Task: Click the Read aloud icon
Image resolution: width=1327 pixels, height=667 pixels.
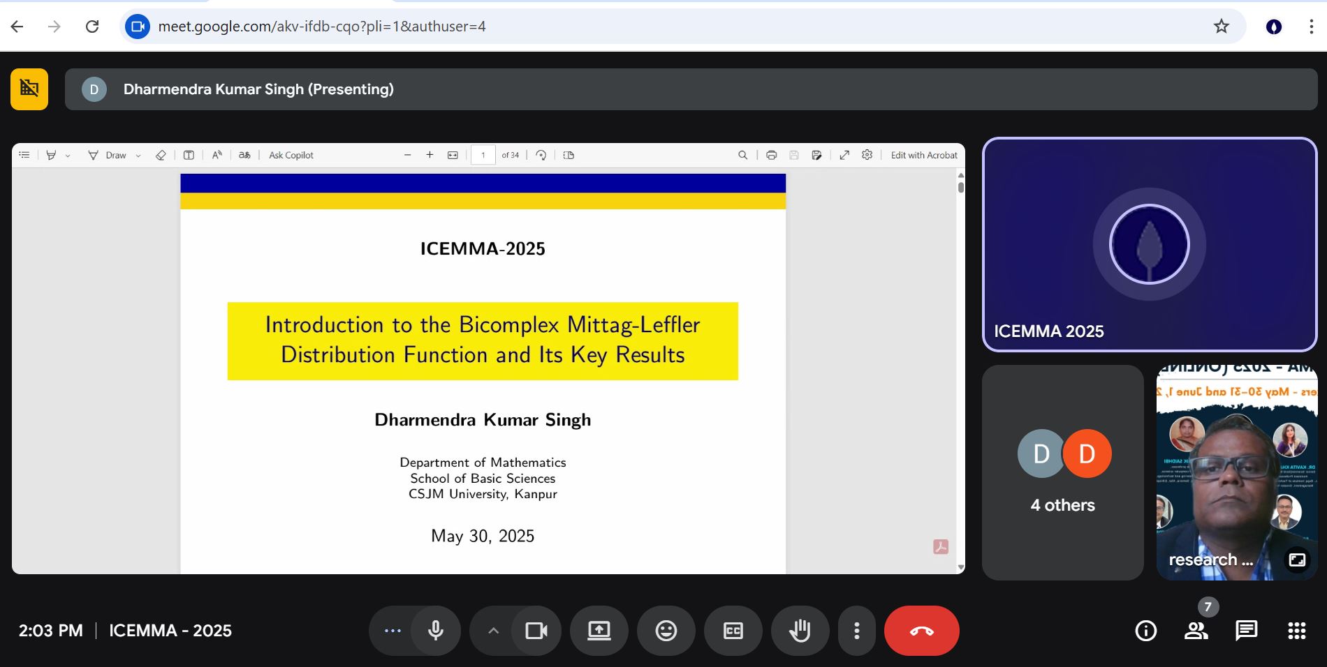Action: (217, 155)
